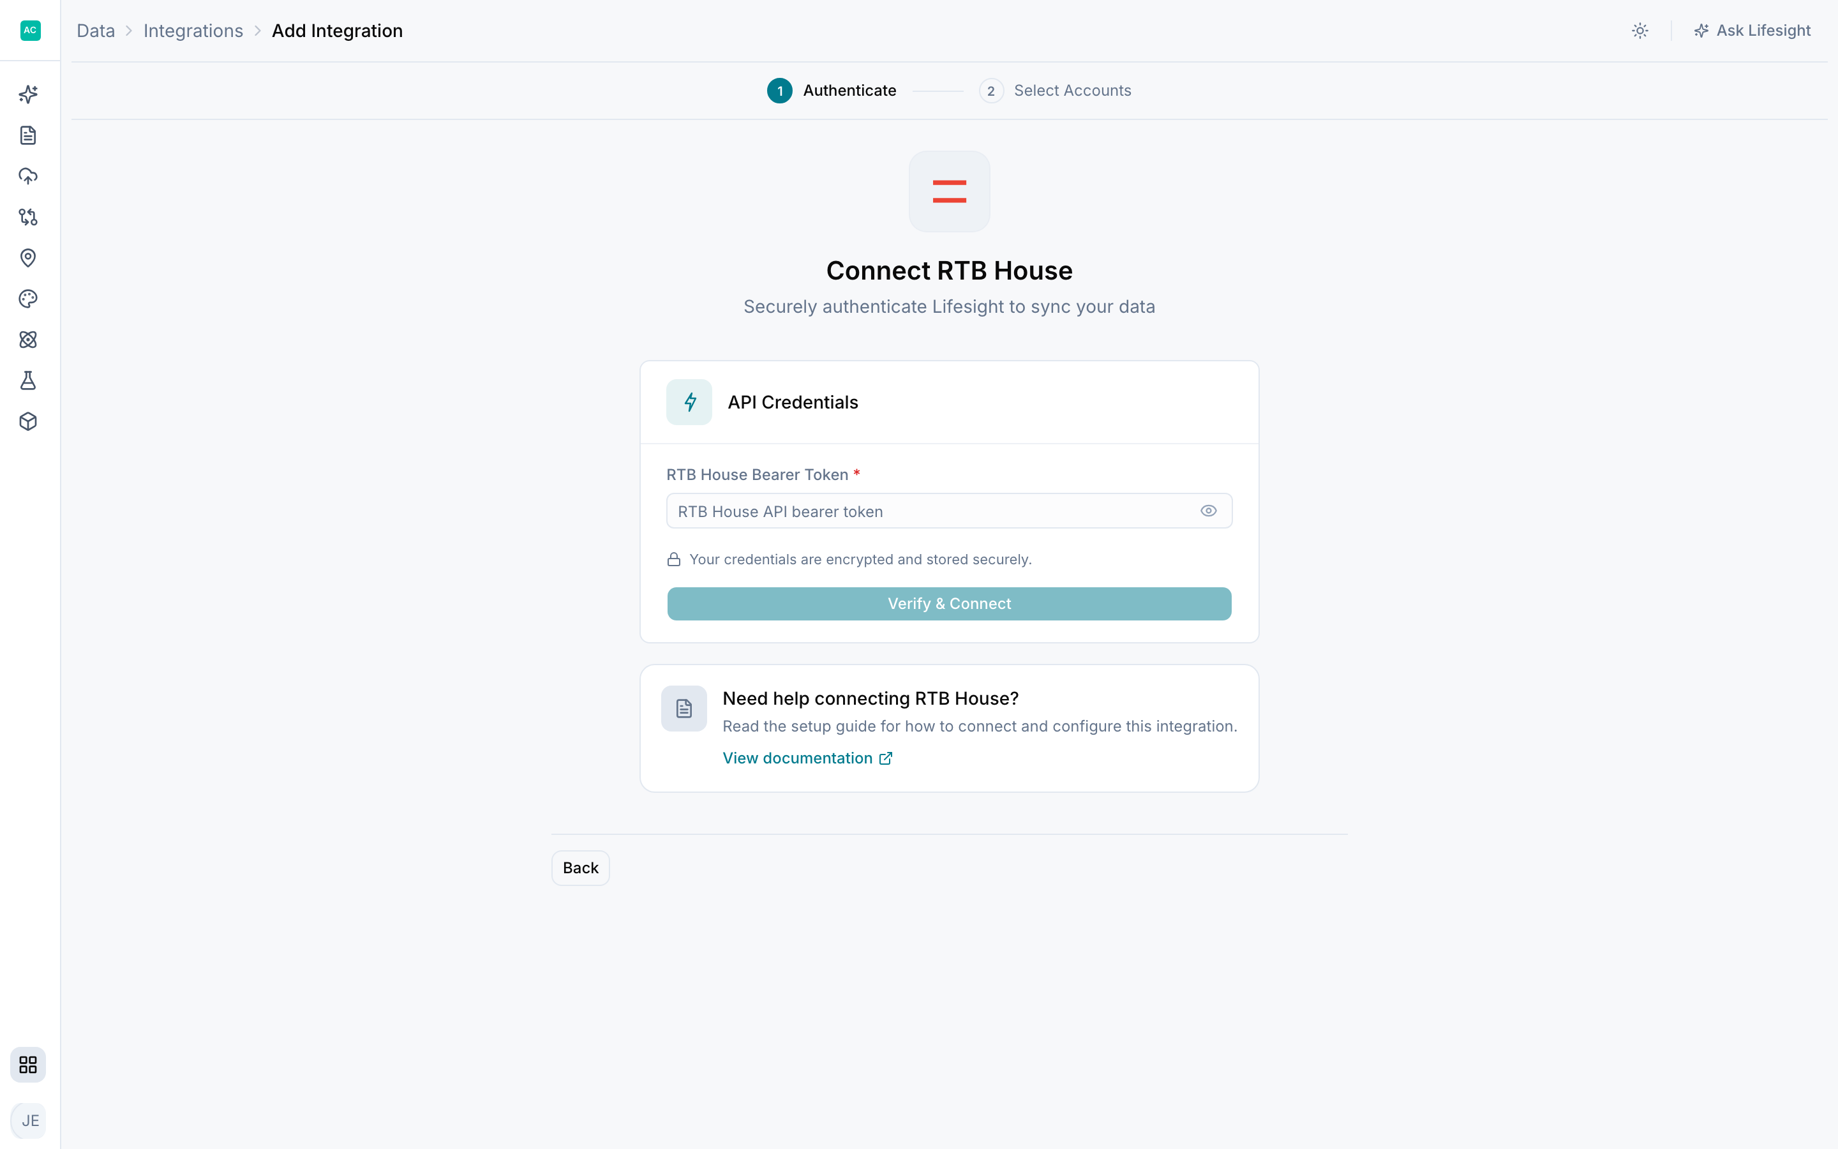Open the document reports sidebar icon
This screenshot has width=1838, height=1149.
(28, 135)
